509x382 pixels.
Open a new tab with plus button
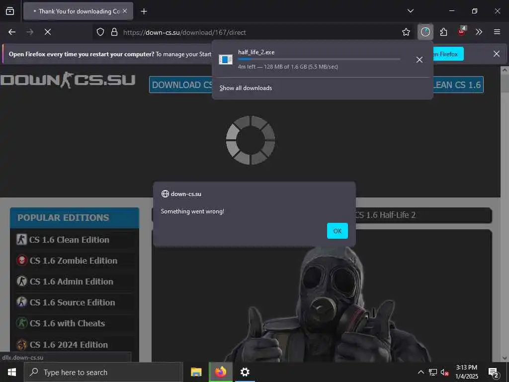pyautogui.click(x=144, y=11)
